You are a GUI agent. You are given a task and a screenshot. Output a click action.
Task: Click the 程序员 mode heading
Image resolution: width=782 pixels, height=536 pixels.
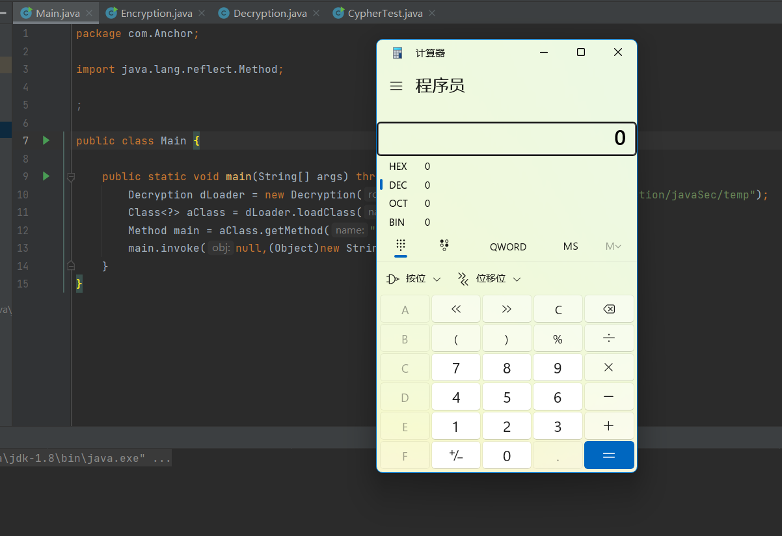(440, 86)
